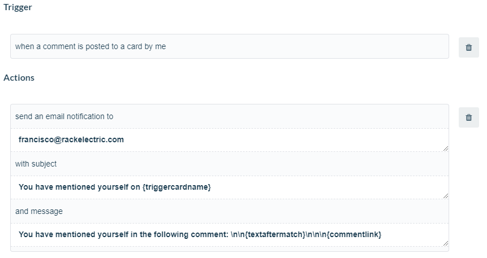Grab the email address field resize handle
Viewport: 487px width, 258px height.
click(x=446, y=148)
